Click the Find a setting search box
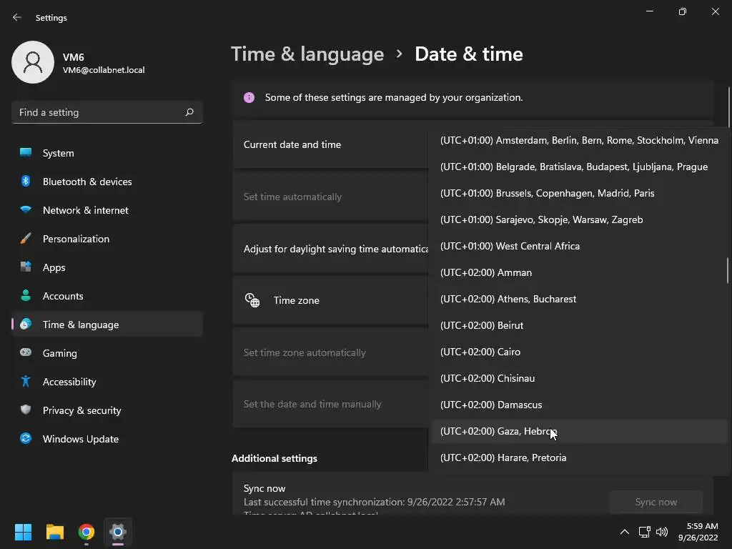732x549 pixels. (x=100, y=112)
